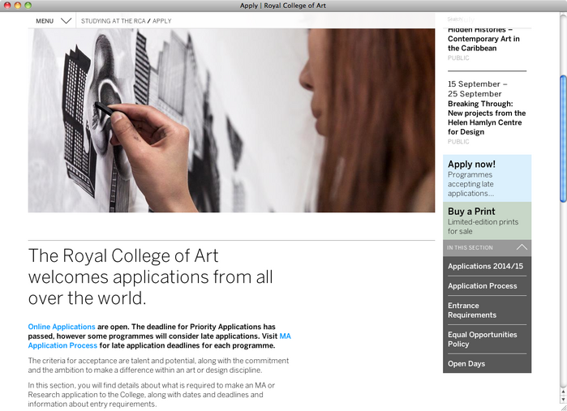This screenshot has height=411, width=567.
Task: Open Application Process section link
Action: point(483,286)
